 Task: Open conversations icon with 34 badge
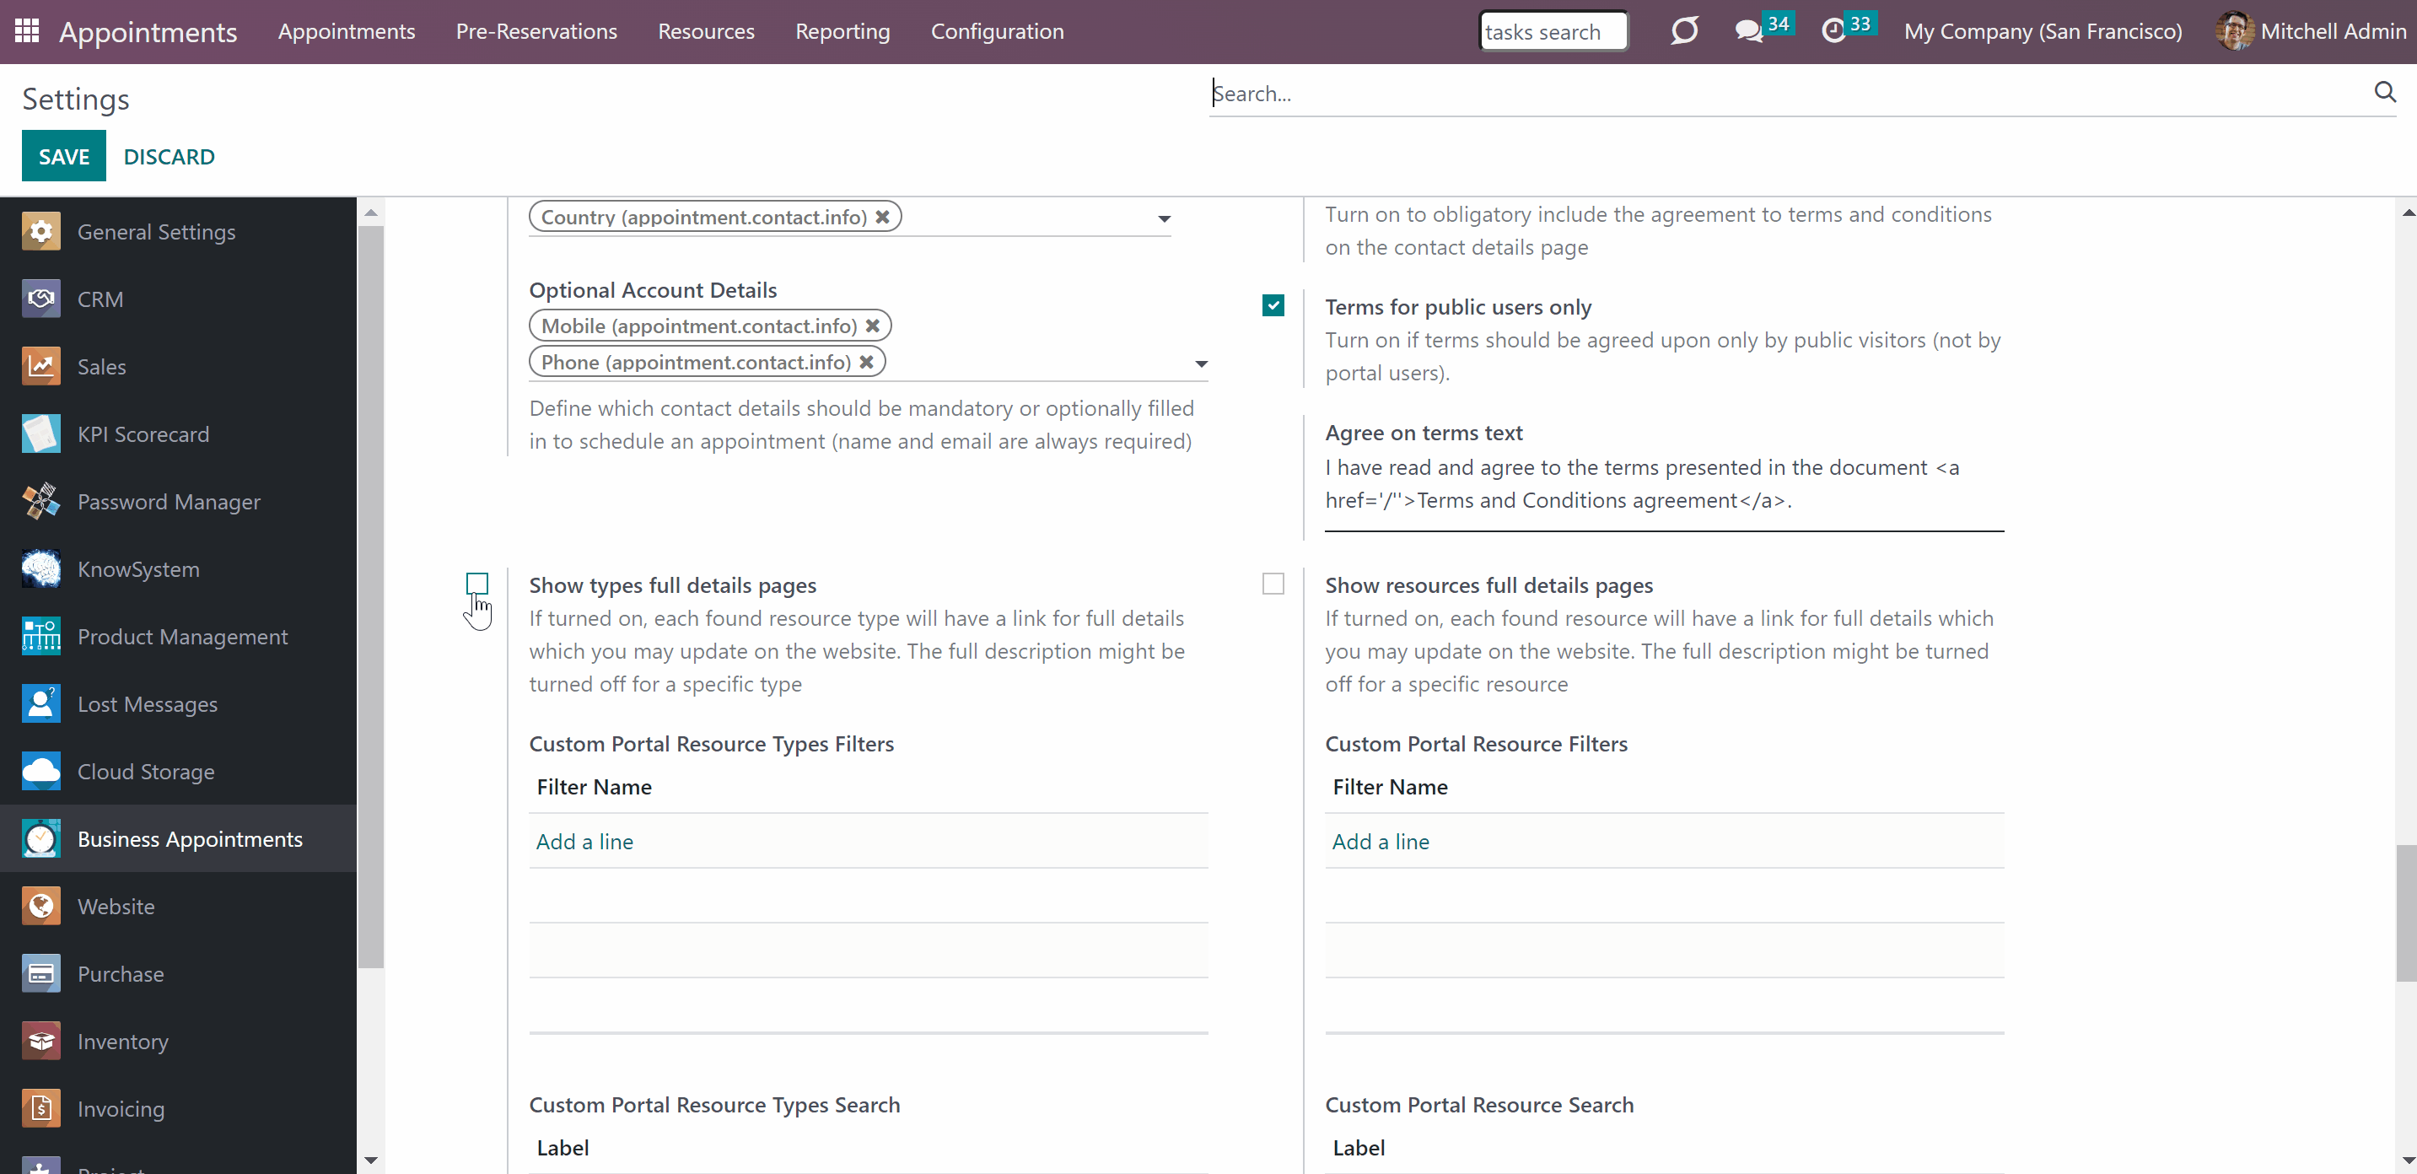click(x=1748, y=31)
